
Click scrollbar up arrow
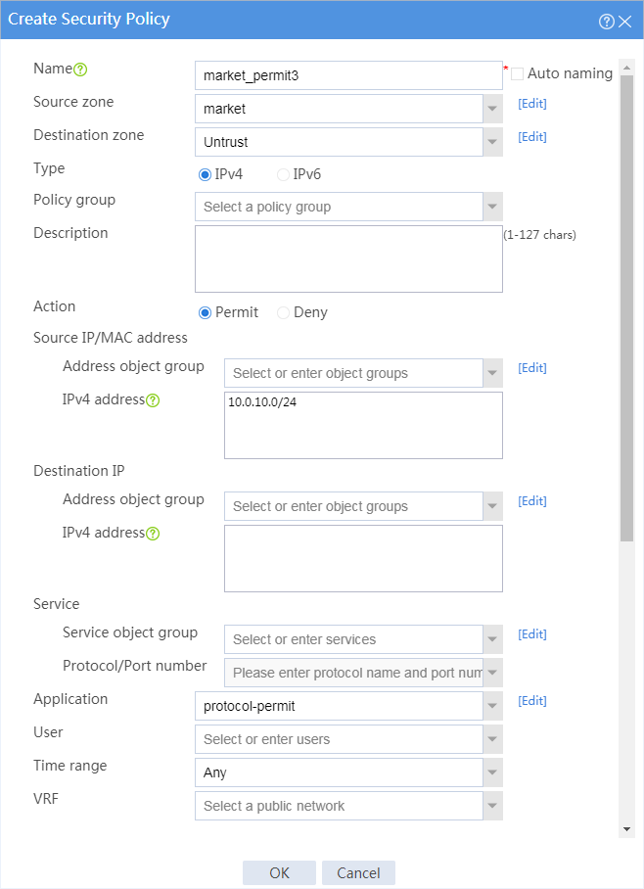click(626, 68)
